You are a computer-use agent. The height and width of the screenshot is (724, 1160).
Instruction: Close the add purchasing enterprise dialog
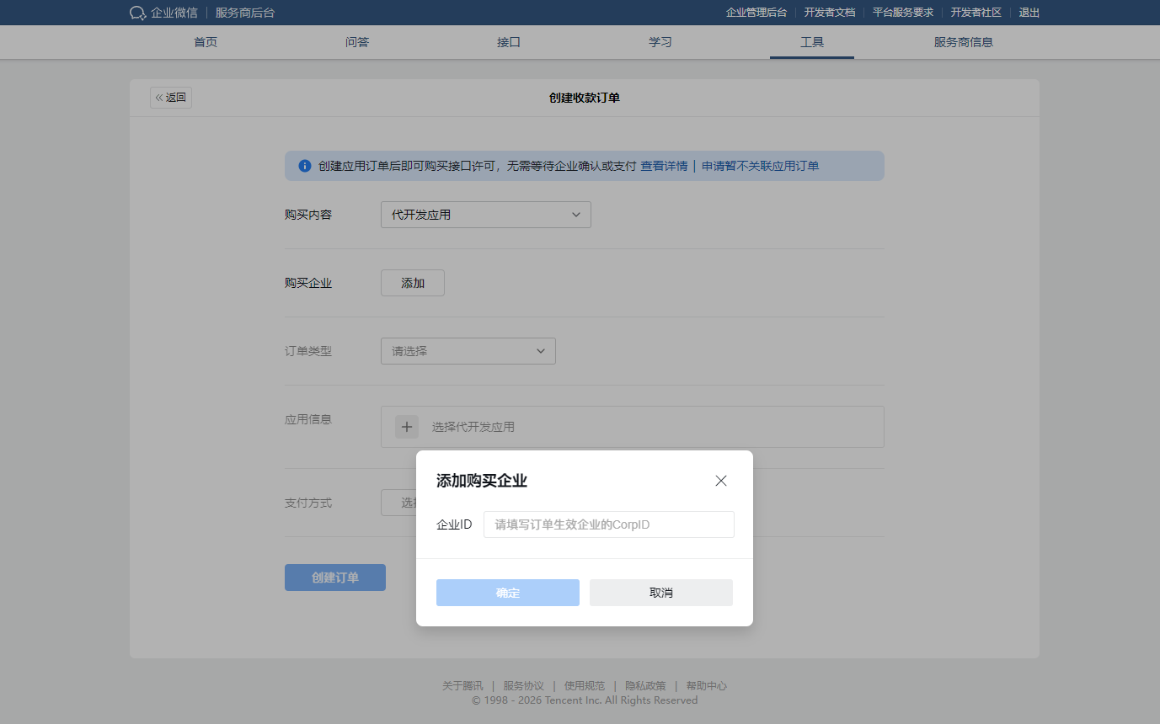[x=720, y=481]
